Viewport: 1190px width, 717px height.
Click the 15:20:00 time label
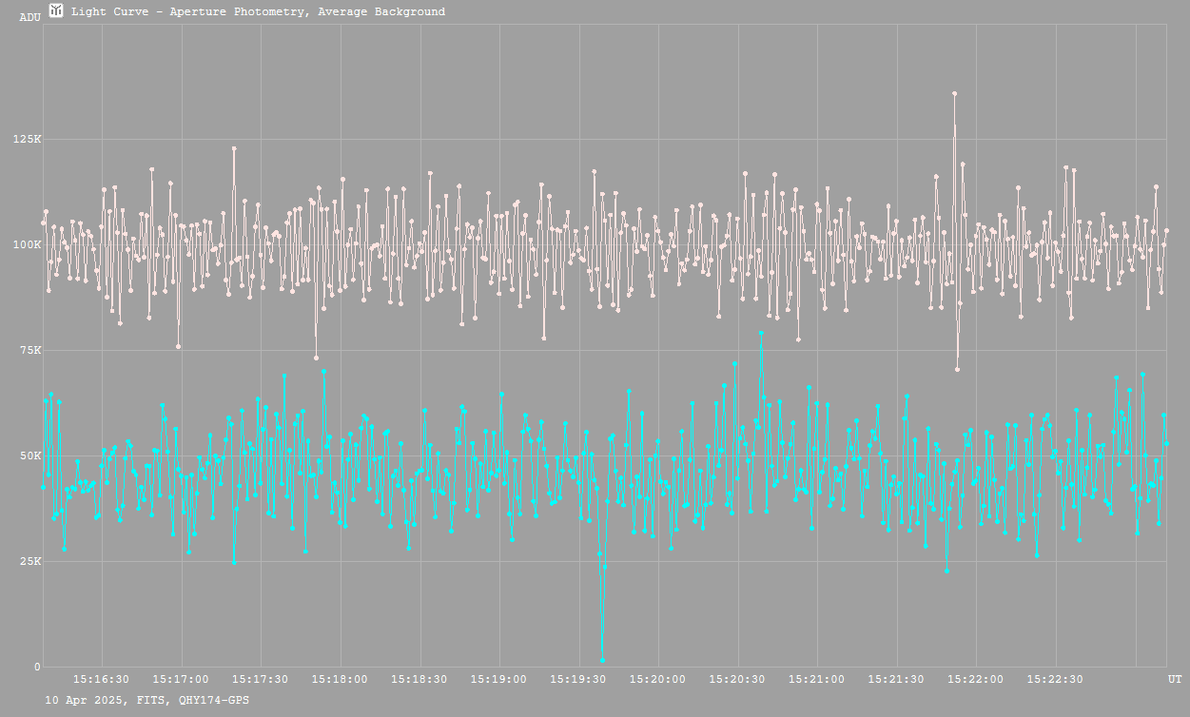(657, 679)
